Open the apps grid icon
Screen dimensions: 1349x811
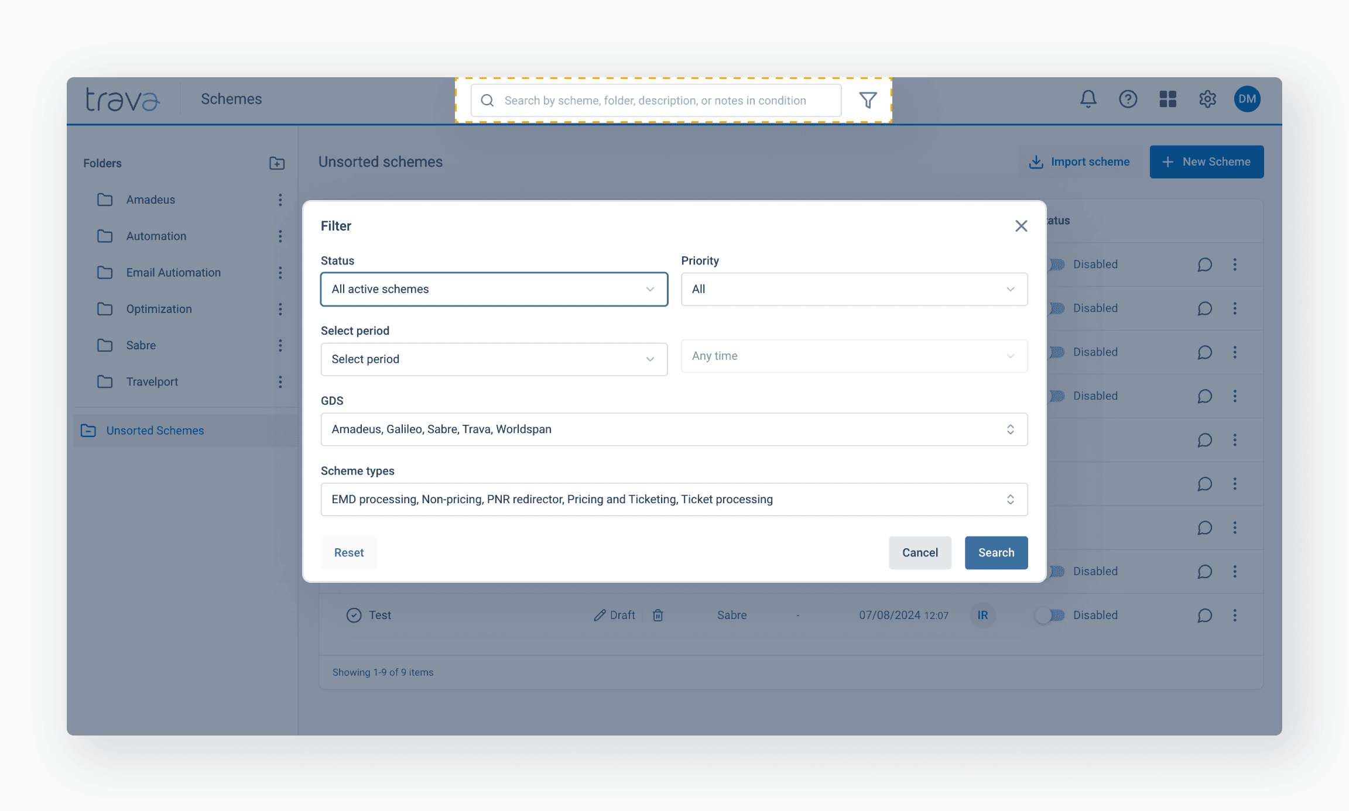[x=1167, y=99]
